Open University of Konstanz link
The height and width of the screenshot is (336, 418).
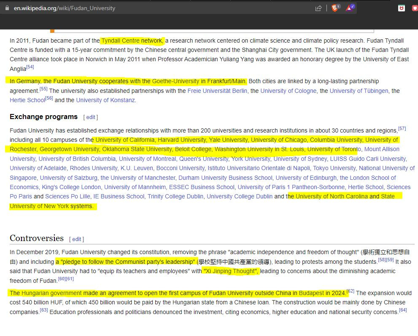105,100
